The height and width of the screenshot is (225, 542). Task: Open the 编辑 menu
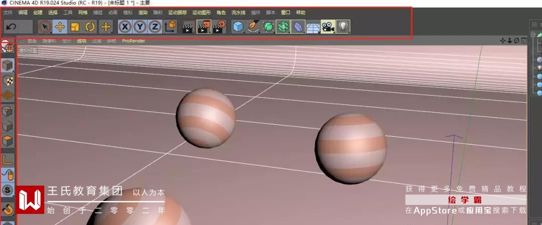pos(23,13)
